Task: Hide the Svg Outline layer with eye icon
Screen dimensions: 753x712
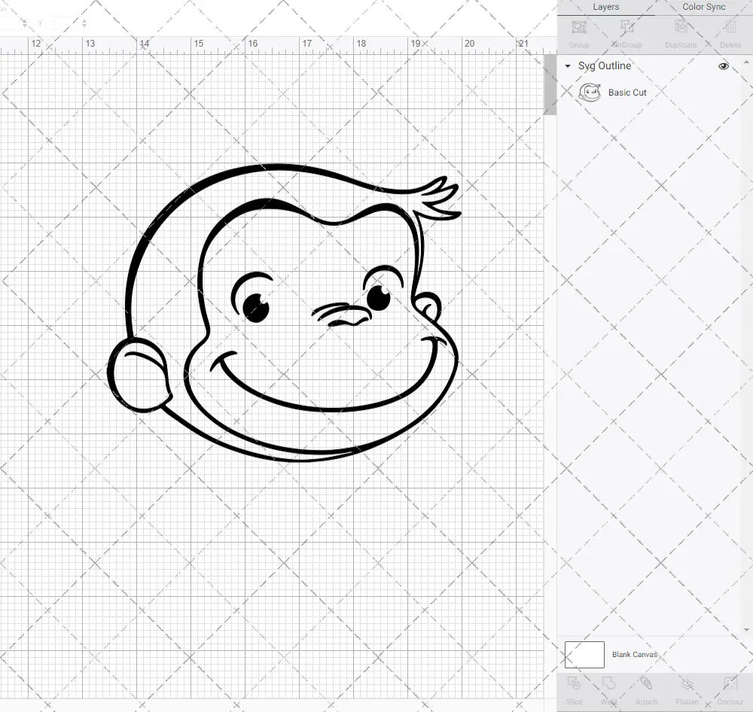Action: click(724, 66)
